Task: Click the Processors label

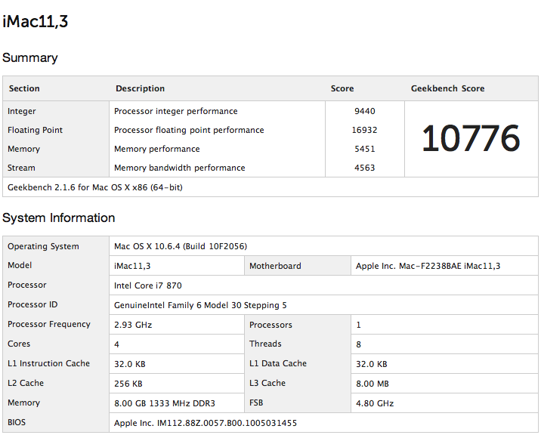Action: (270, 325)
